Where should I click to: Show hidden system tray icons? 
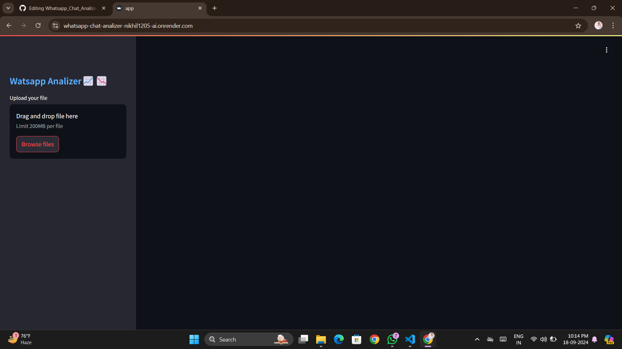477,339
